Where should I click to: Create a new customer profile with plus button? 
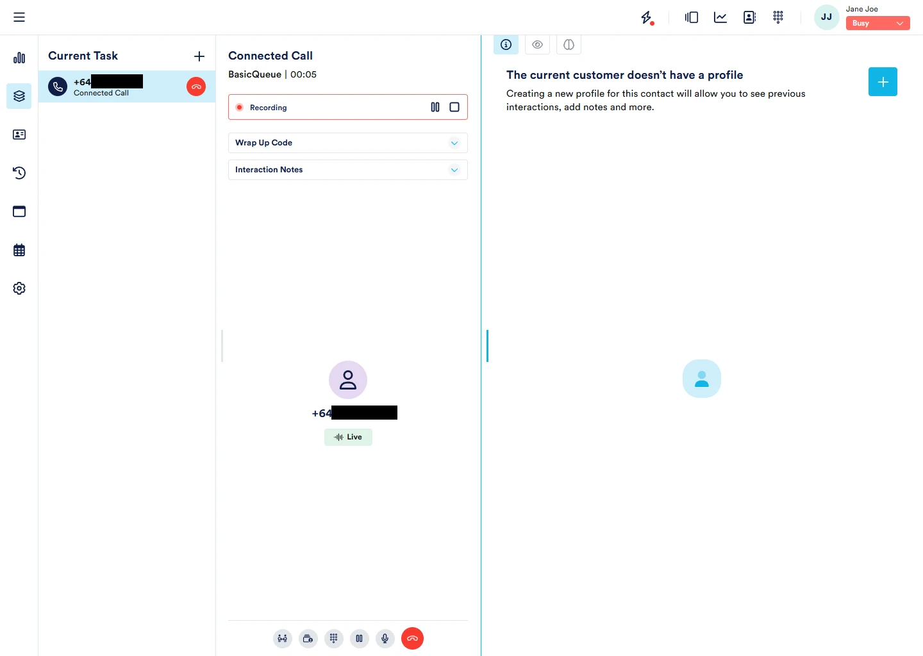click(x=883, y=82)
